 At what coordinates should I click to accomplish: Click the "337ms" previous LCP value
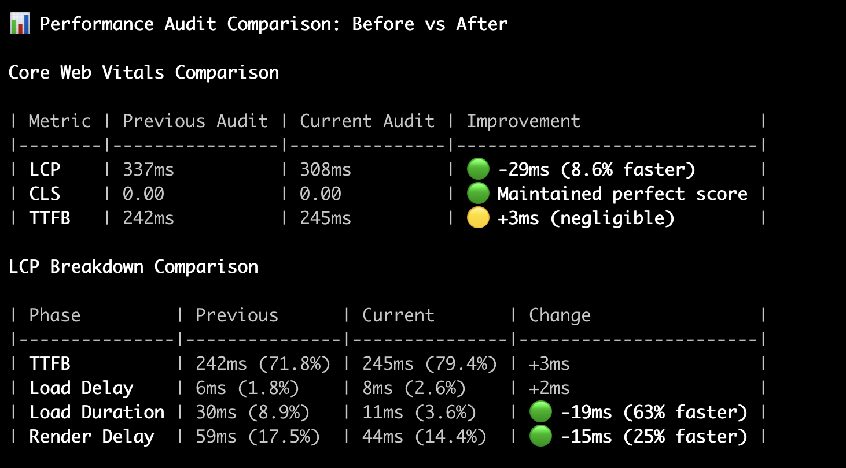click(x=148, y=170)
